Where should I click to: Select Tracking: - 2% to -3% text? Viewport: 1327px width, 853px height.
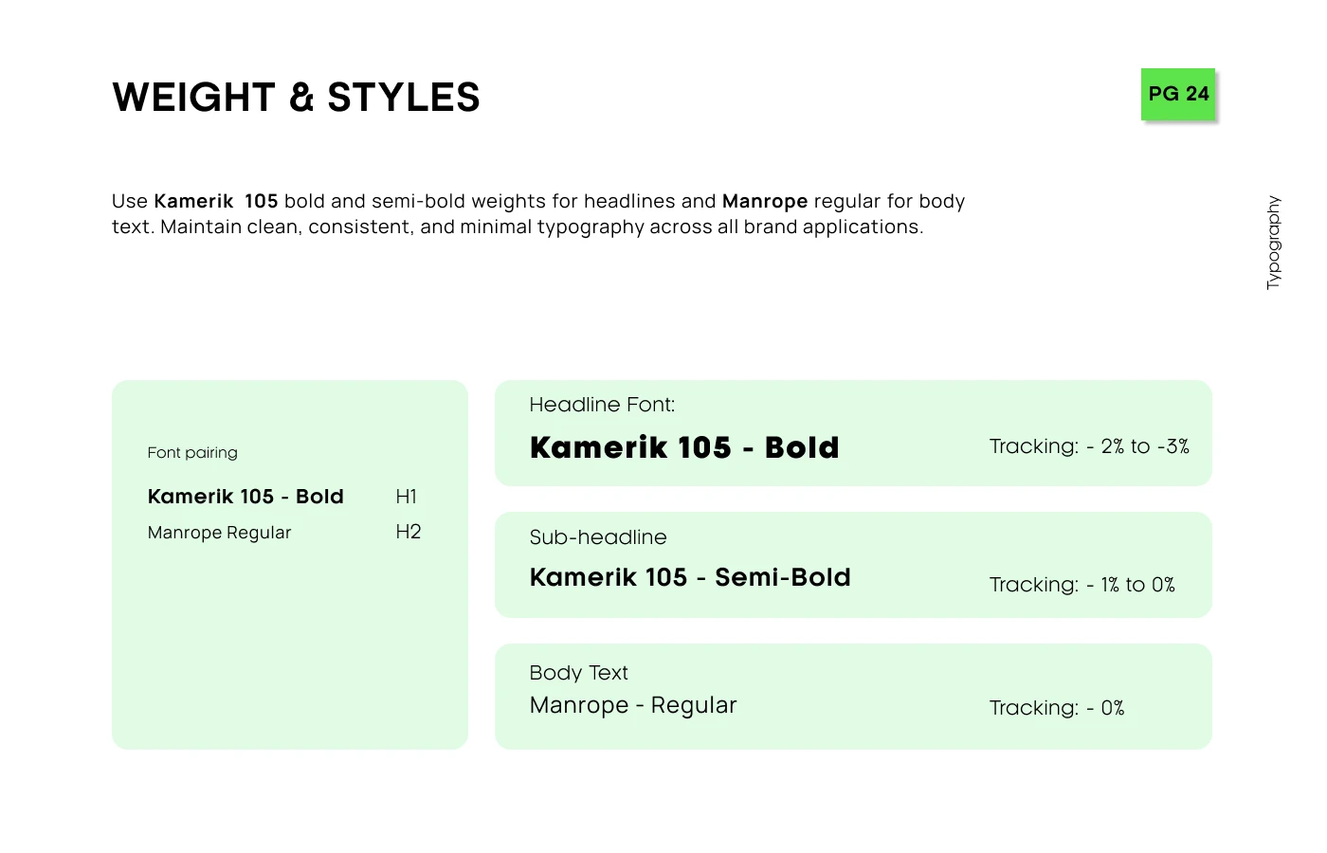(1089, 446)
